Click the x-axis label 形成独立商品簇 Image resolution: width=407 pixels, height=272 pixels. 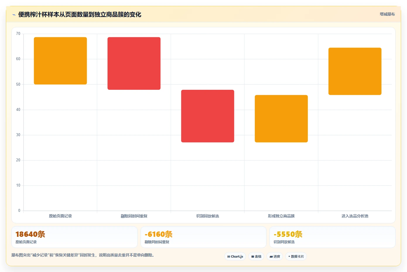(281, 216)
